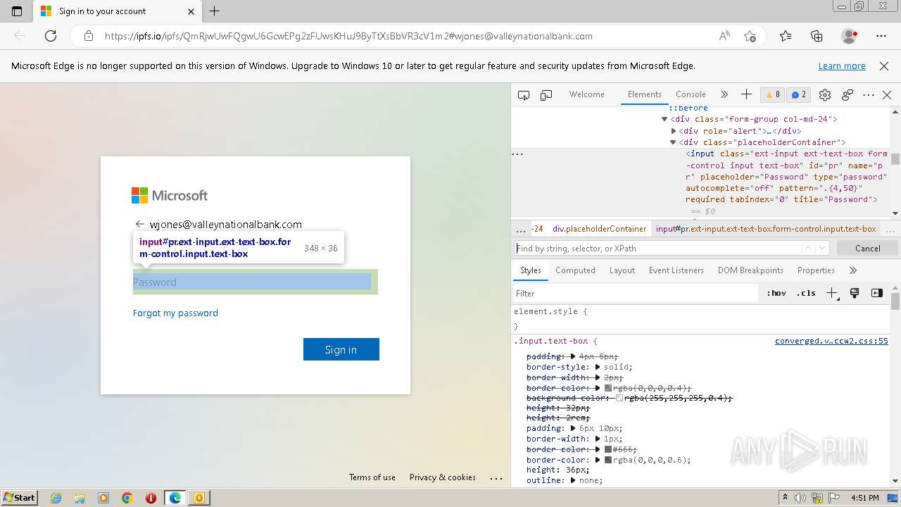Focus the Find by string search box
The width and height of the screenshot is (901, 507).
[657, 248]
